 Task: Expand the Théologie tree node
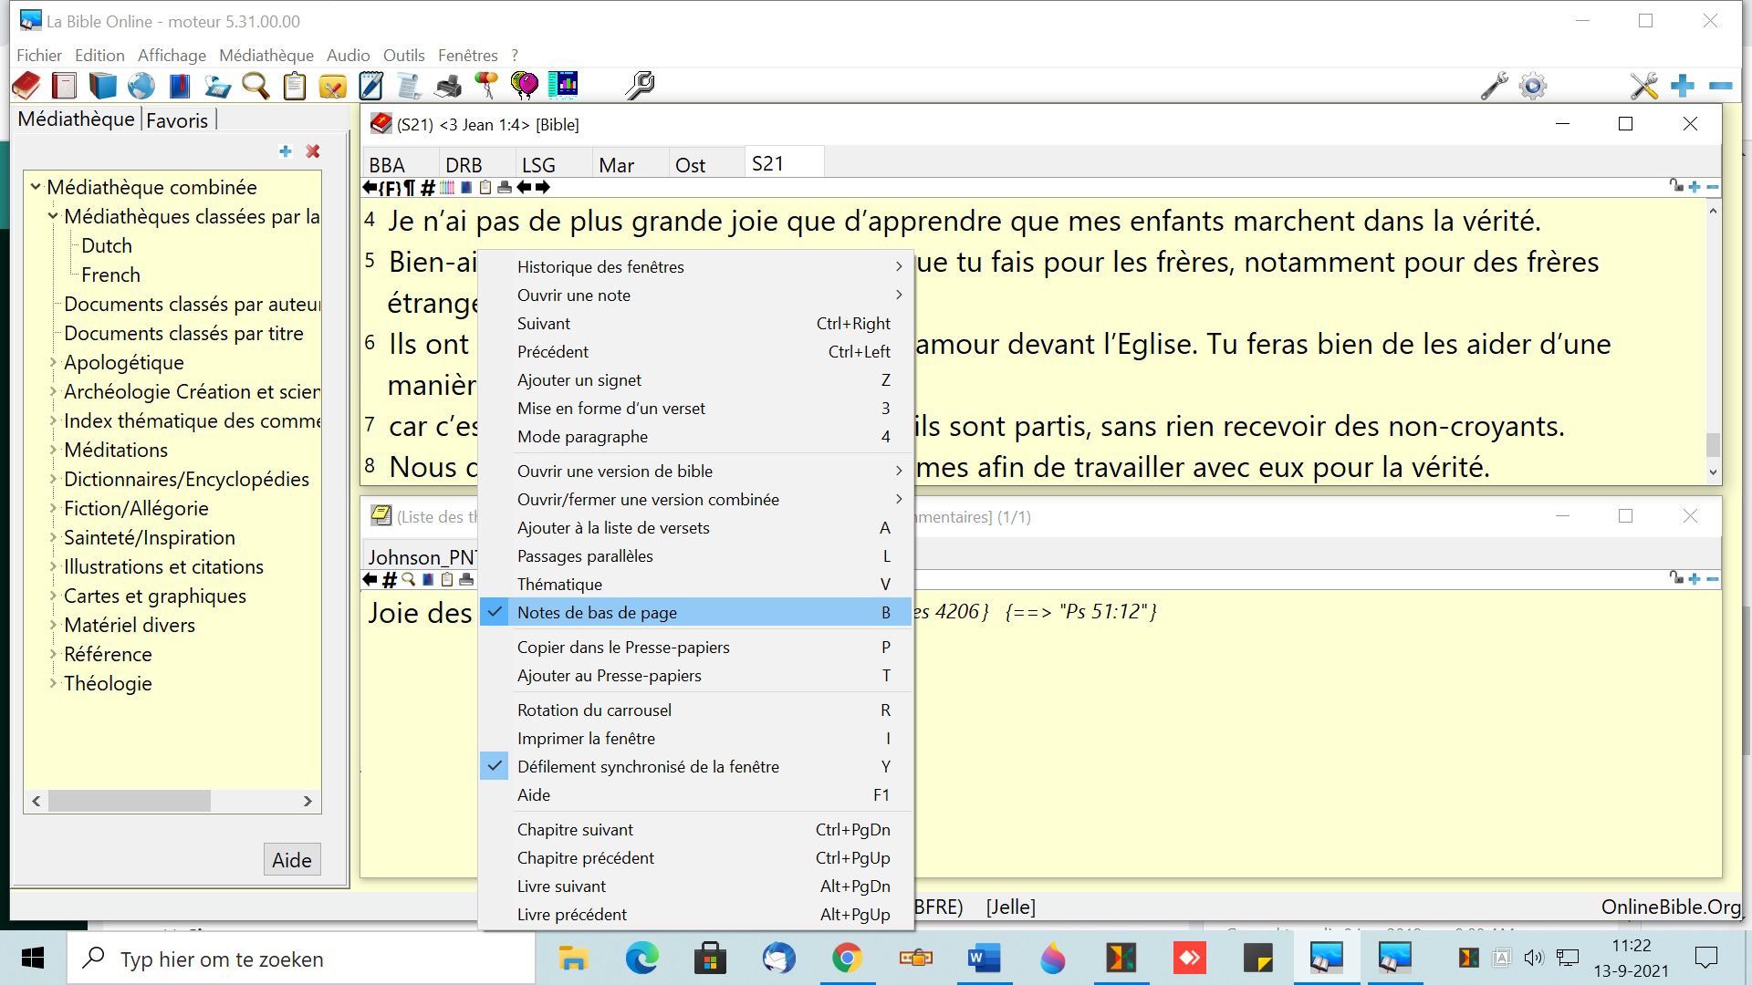pos(53,683)
